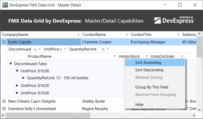Click the UnitsOnOrder column header
This screenshot has height=119, width=203.
pyautogui.click(x=167, y=56)
